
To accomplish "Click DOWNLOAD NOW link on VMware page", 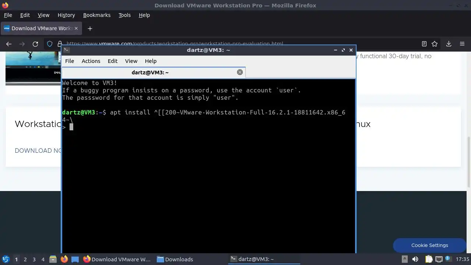I will [x=38, y=151].
